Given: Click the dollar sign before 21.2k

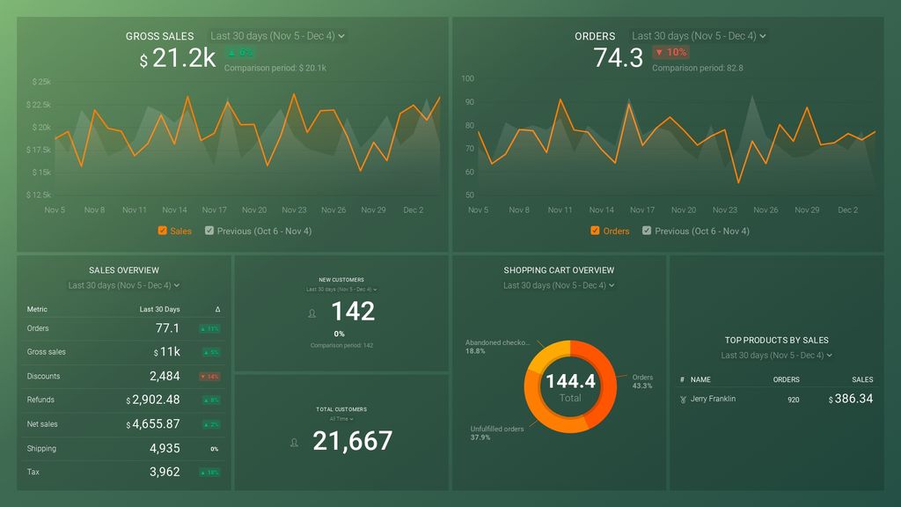Looking at the screenshot, I should click(x=143, y=61).
